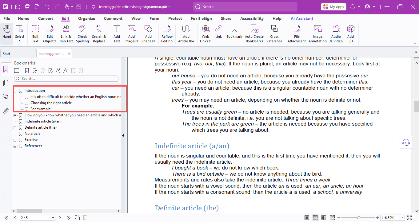Click Auto Create Bookmarks

coord(254,34)
